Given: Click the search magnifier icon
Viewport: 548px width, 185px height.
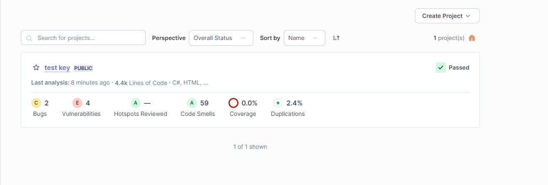Looking at the screenshot, I should 29,38.
